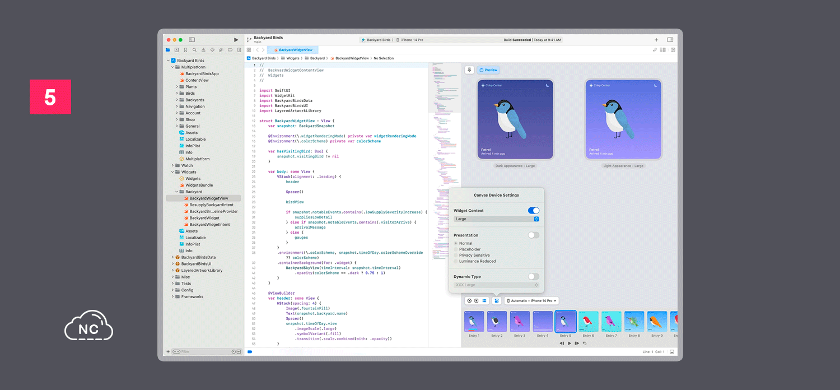The height and width of the screenshot is (390, 840).
Task: Select the Entry 1 thumbnail
Action: pos(474,322)
